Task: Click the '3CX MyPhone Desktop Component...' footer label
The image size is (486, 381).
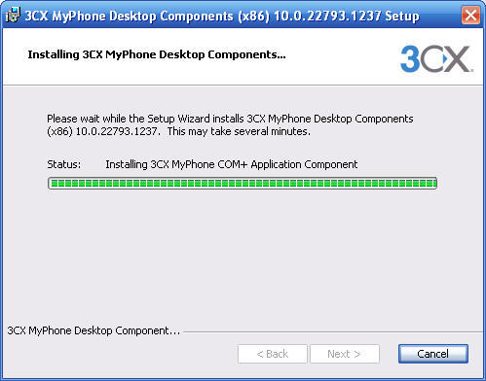Action: tap(93, 330)
